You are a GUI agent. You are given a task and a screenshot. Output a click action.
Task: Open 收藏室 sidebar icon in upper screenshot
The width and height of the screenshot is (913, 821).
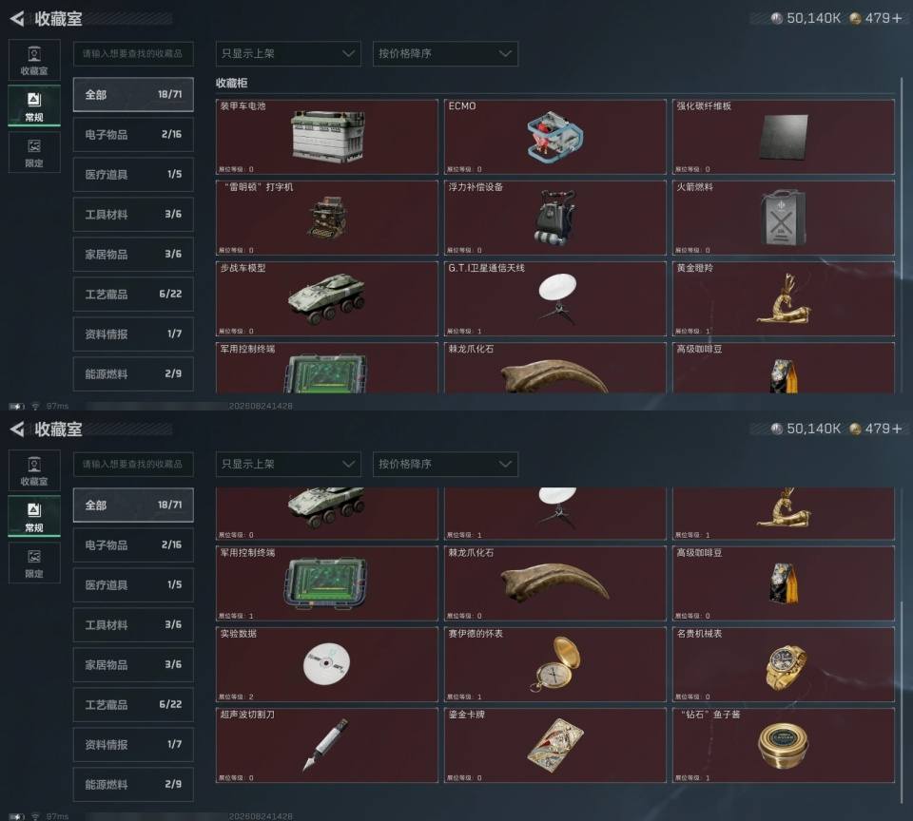coord(34,60)
